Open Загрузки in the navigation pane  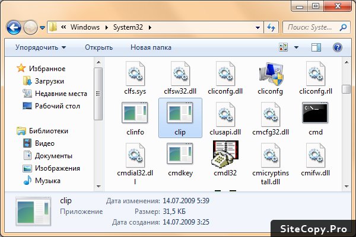(49, 81)
